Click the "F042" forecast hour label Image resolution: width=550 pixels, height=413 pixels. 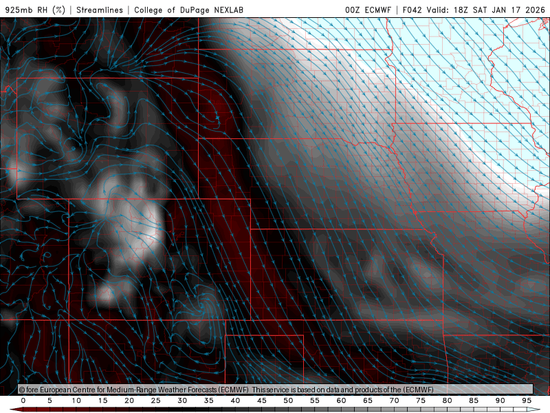412,10
